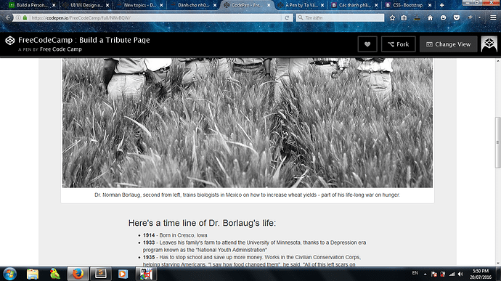Bookmark this page with the star icon
Image resolution: width=501 pixels, height=281 pixels.
tap(392, 18)
